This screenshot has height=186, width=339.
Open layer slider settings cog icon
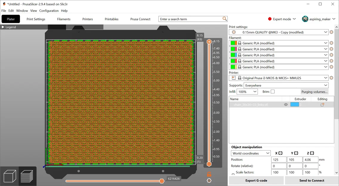[x=209, y=181]
